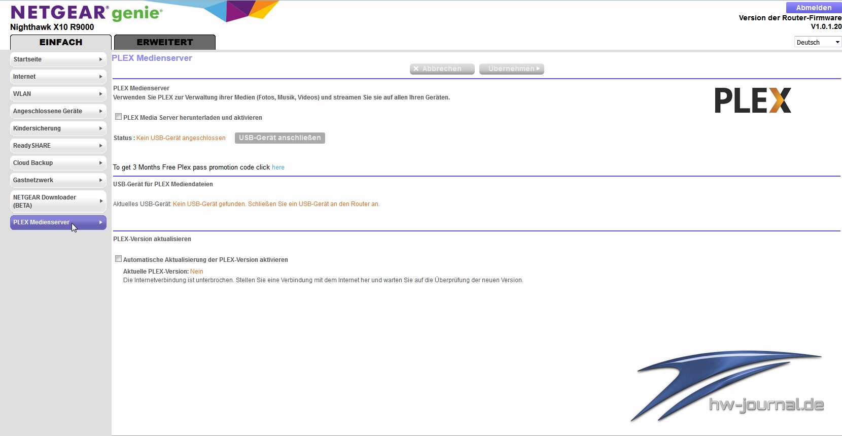Switch to the ERWEITERT tab
The height and width of the screenshot is (436, 842).
coord(165,42)
